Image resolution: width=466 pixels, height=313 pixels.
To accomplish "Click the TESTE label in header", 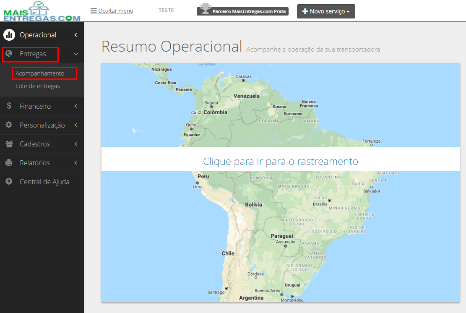I will (166, 10).
